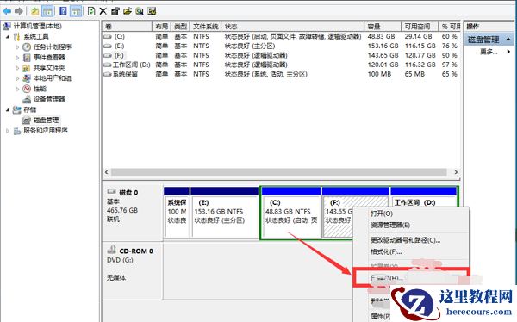This screenshot has width=517, height=322.
Task: Open 设备管理器 in the tree
Action: [49, 99]
